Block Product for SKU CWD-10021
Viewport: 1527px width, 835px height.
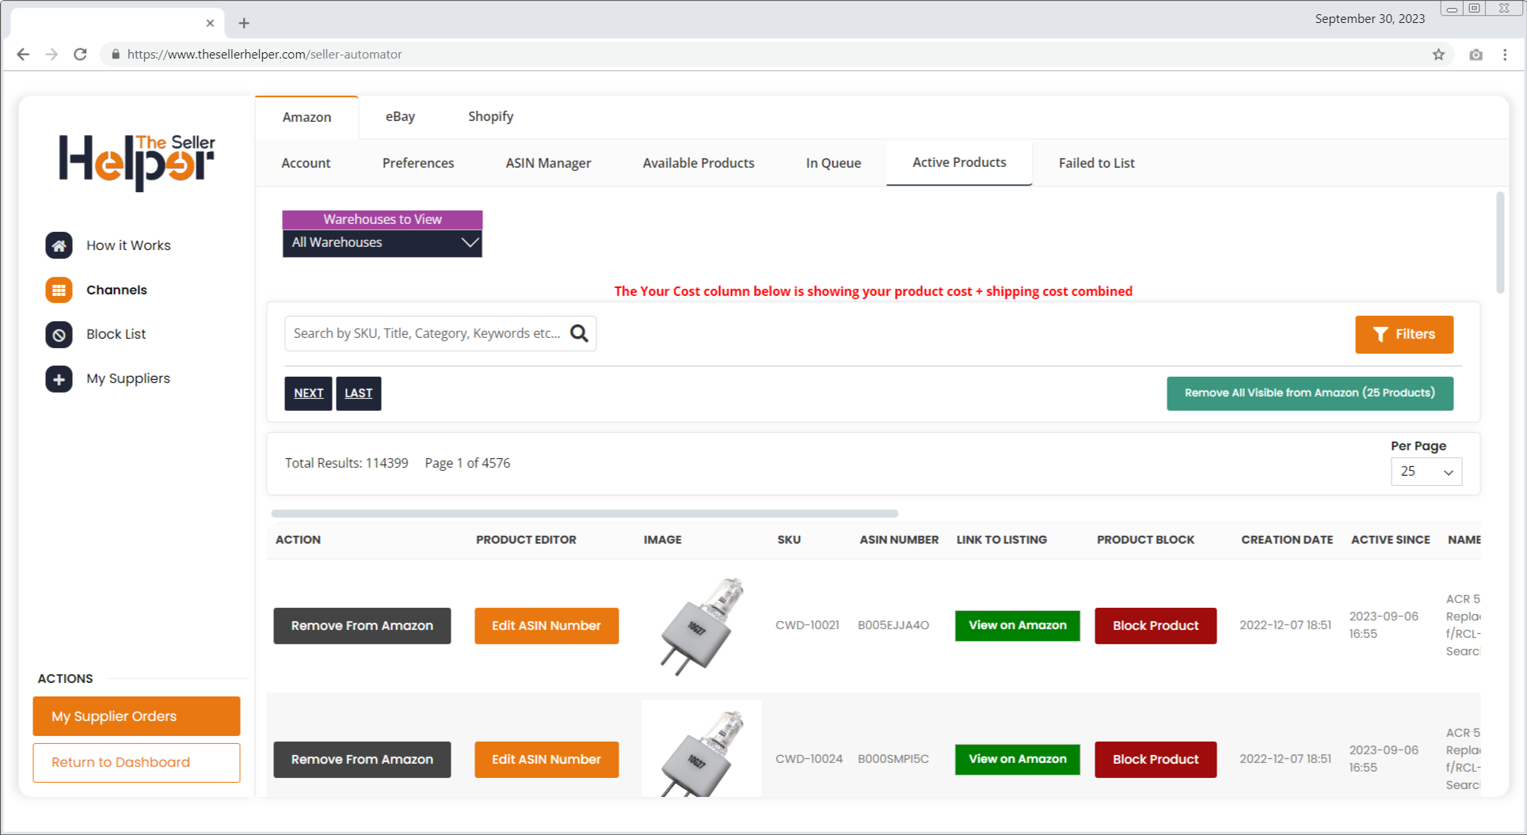coord(1156,625)
